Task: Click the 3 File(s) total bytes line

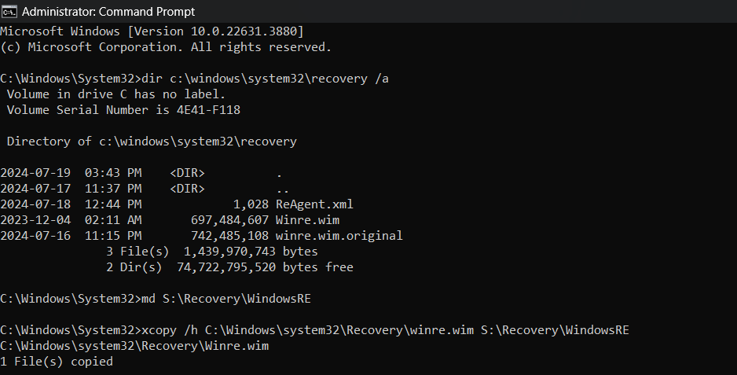Action: tap(212, 252)
